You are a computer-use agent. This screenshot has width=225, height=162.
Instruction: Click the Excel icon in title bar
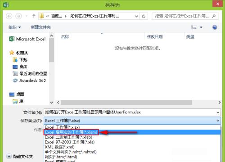[x=6, y=5]
